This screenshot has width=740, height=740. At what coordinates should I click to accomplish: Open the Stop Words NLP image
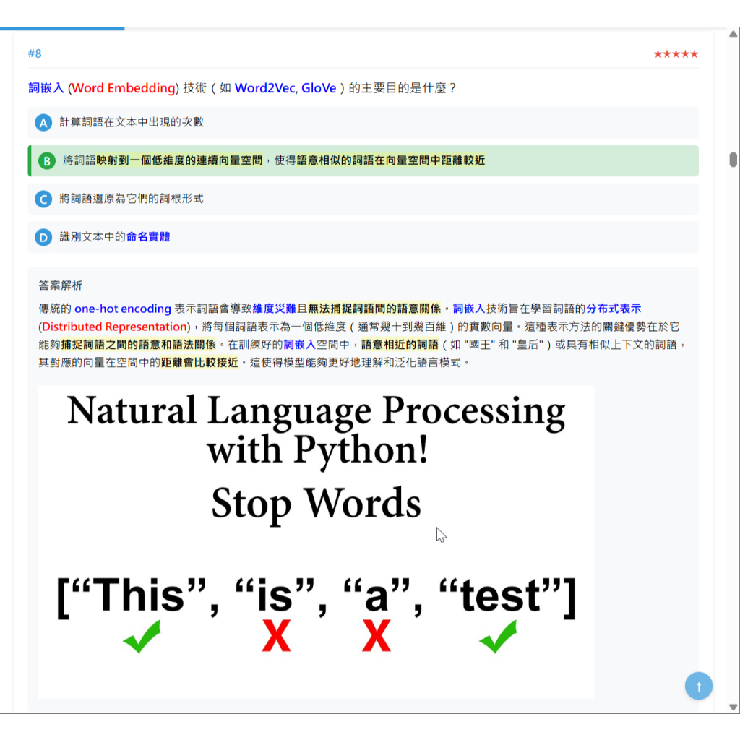[x=316, y=542]
